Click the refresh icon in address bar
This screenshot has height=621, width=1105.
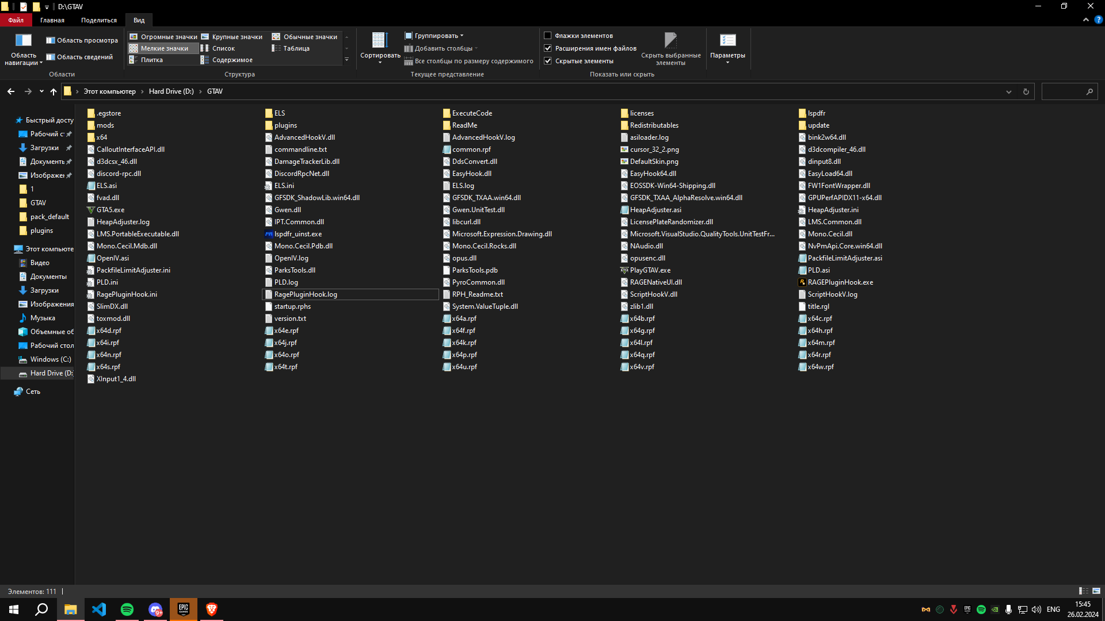(x=1026, y=91)
